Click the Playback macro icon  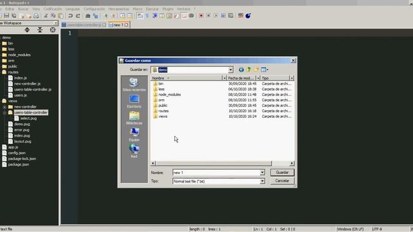click(x=216, y=15)
